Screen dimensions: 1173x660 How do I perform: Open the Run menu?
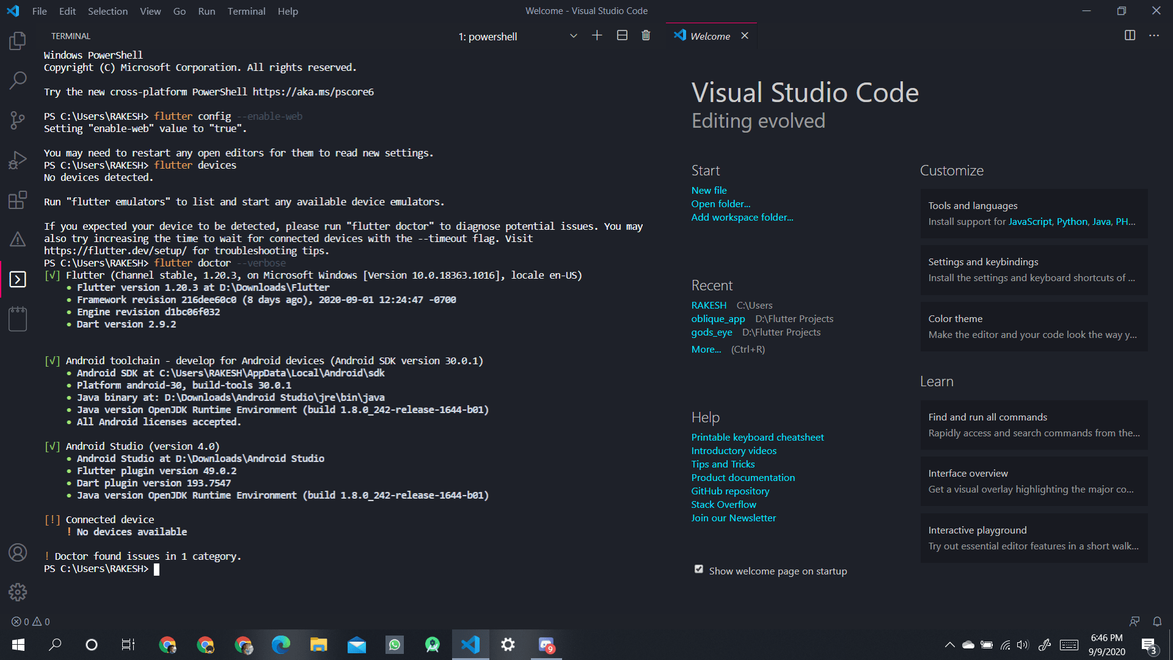click(x=206, y=11)
